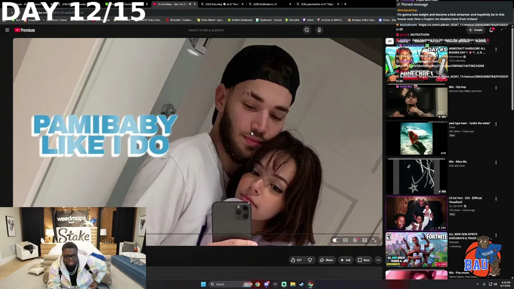
Task: Dislike the PamiBaby video
Action: coord(310,260)
